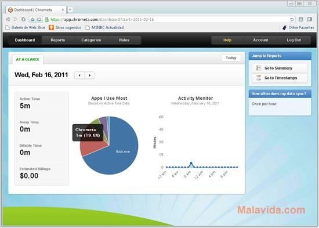Select the Dashboard menu item

coord(25,40)
